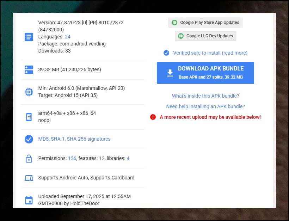Click Package: com.android.vending text
Viewport: 289px width, 221px height.
72,44
